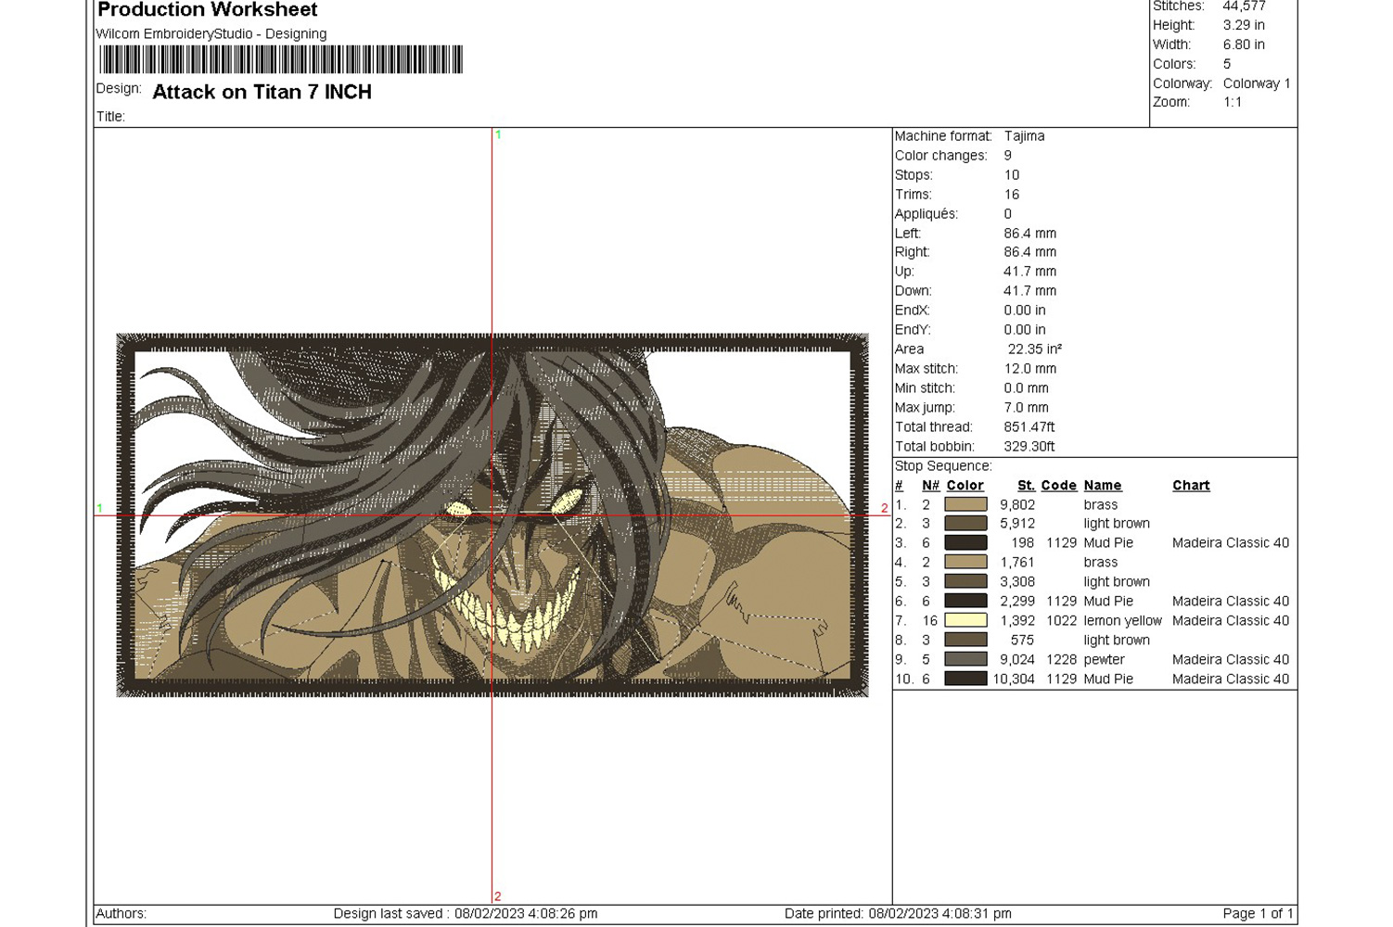Click the Up value 41.7 mm
1393x927 pixels.
click(x=1029, y=272)
